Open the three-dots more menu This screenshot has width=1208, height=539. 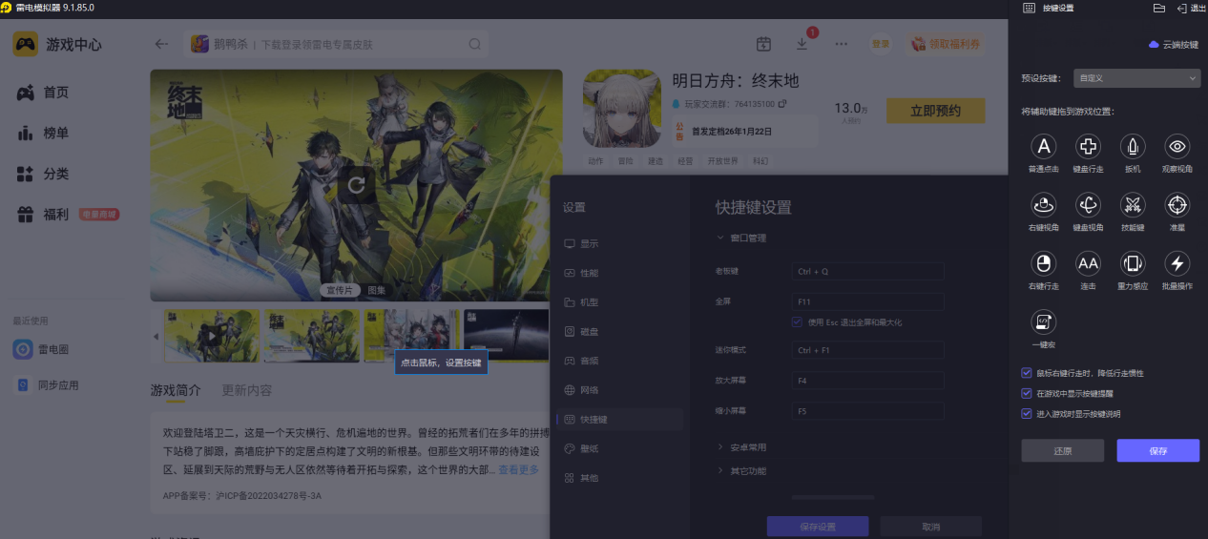tap(841, 44)
